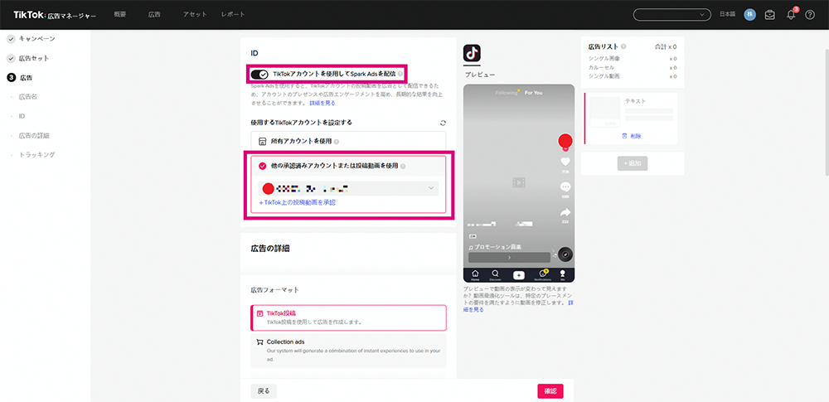Click +TikTok上の投稿動画を承認 link
829x402 pixels.
(x=297, y=202)
